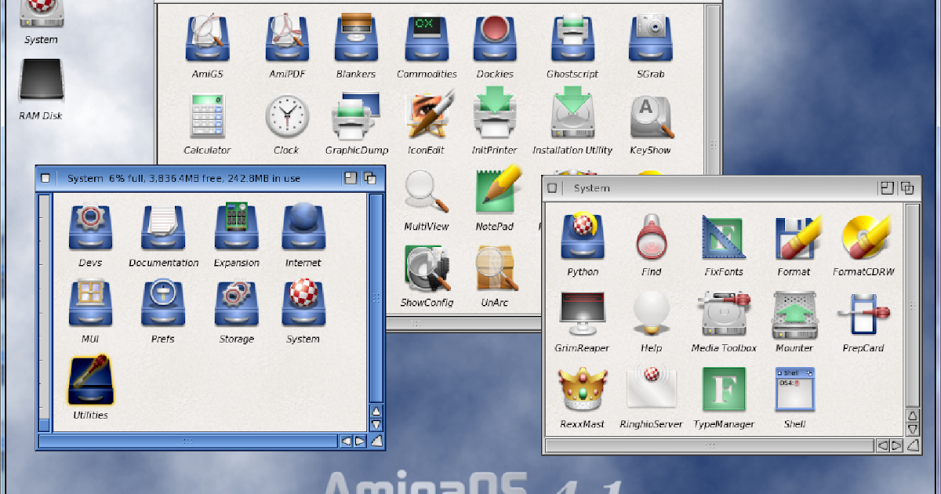
Task: Select the ShowConfig icon
Action: [427, 269]
